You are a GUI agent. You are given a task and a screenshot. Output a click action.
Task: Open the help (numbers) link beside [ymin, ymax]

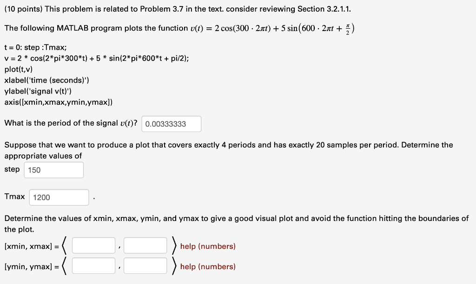[x=208, y=266]
